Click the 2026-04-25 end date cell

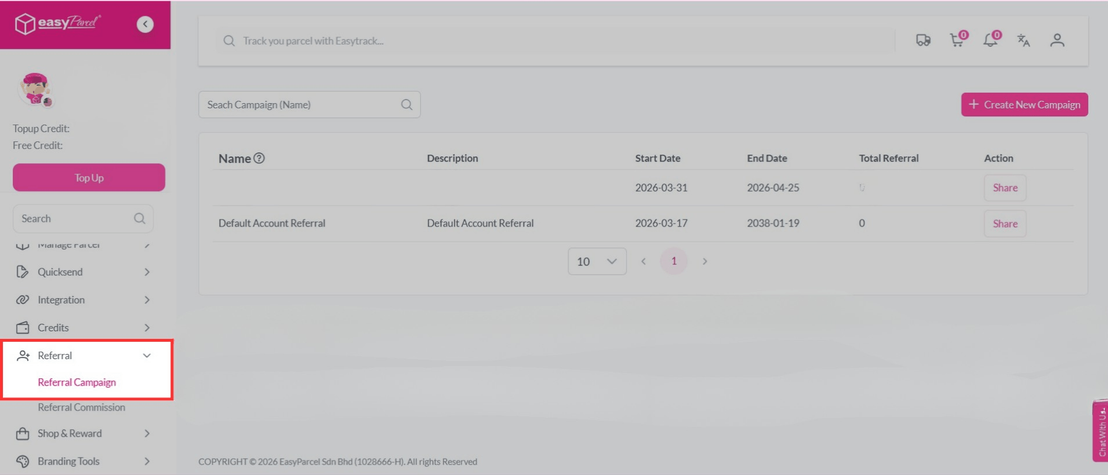[773, 188]
